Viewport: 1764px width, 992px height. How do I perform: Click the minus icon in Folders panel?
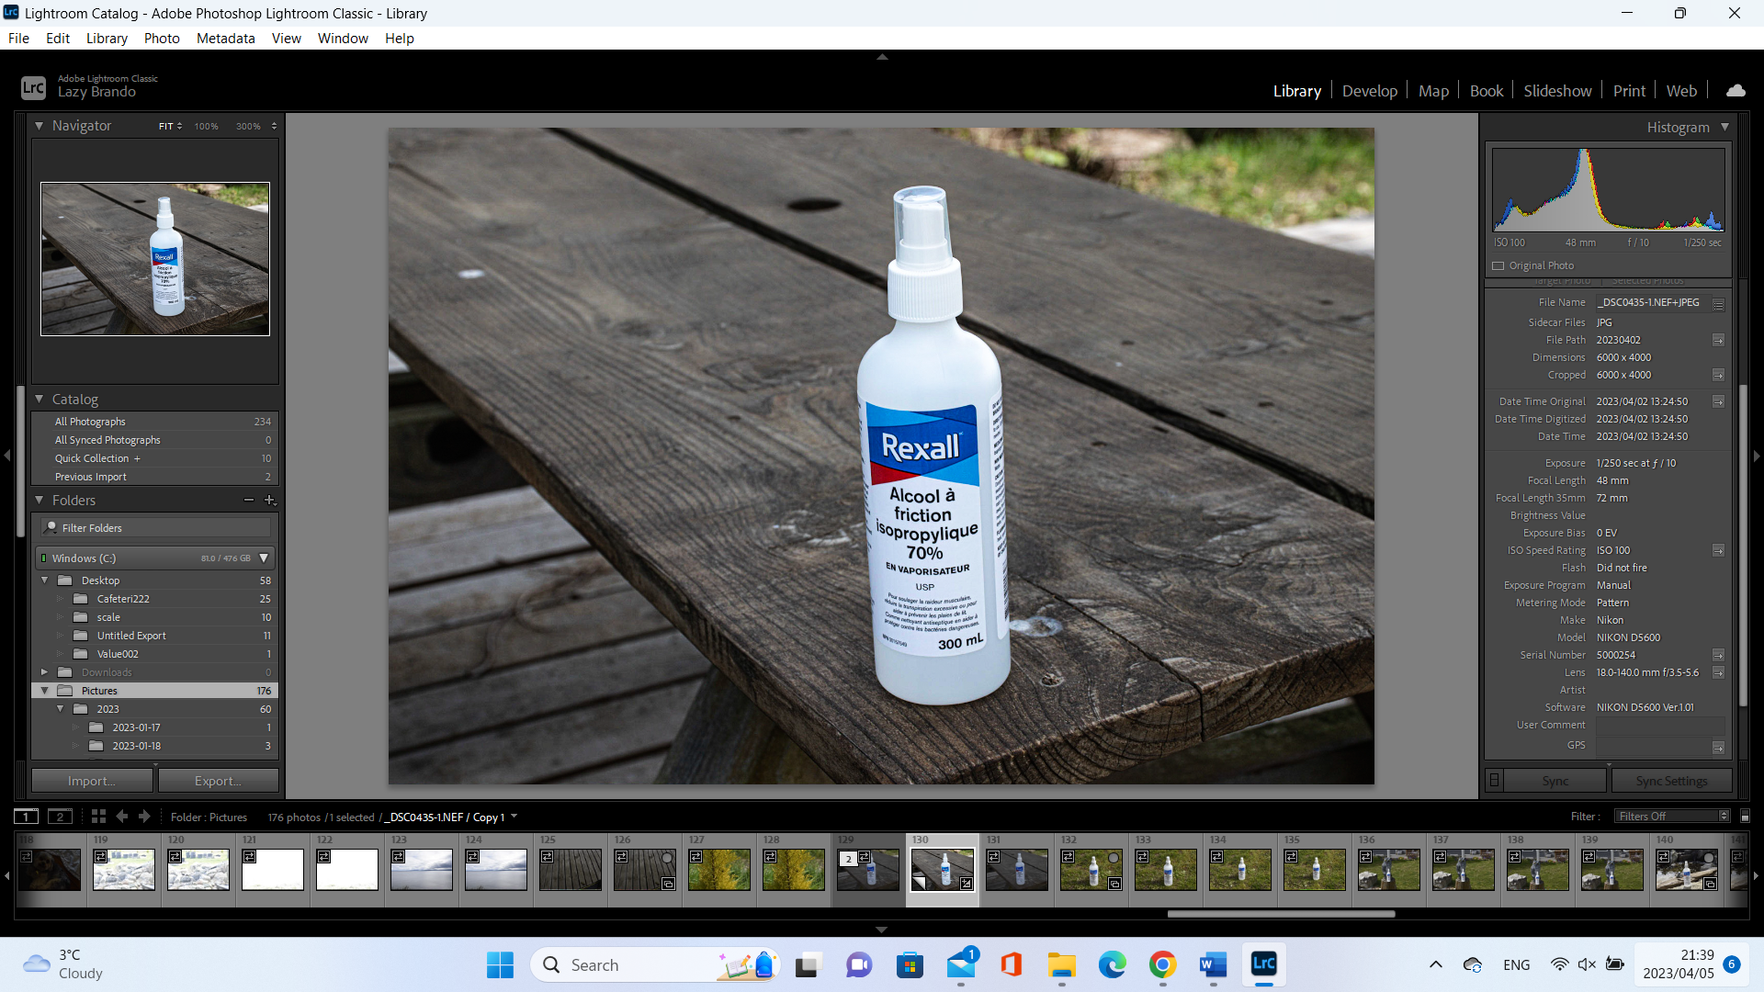tap(248, 501)
